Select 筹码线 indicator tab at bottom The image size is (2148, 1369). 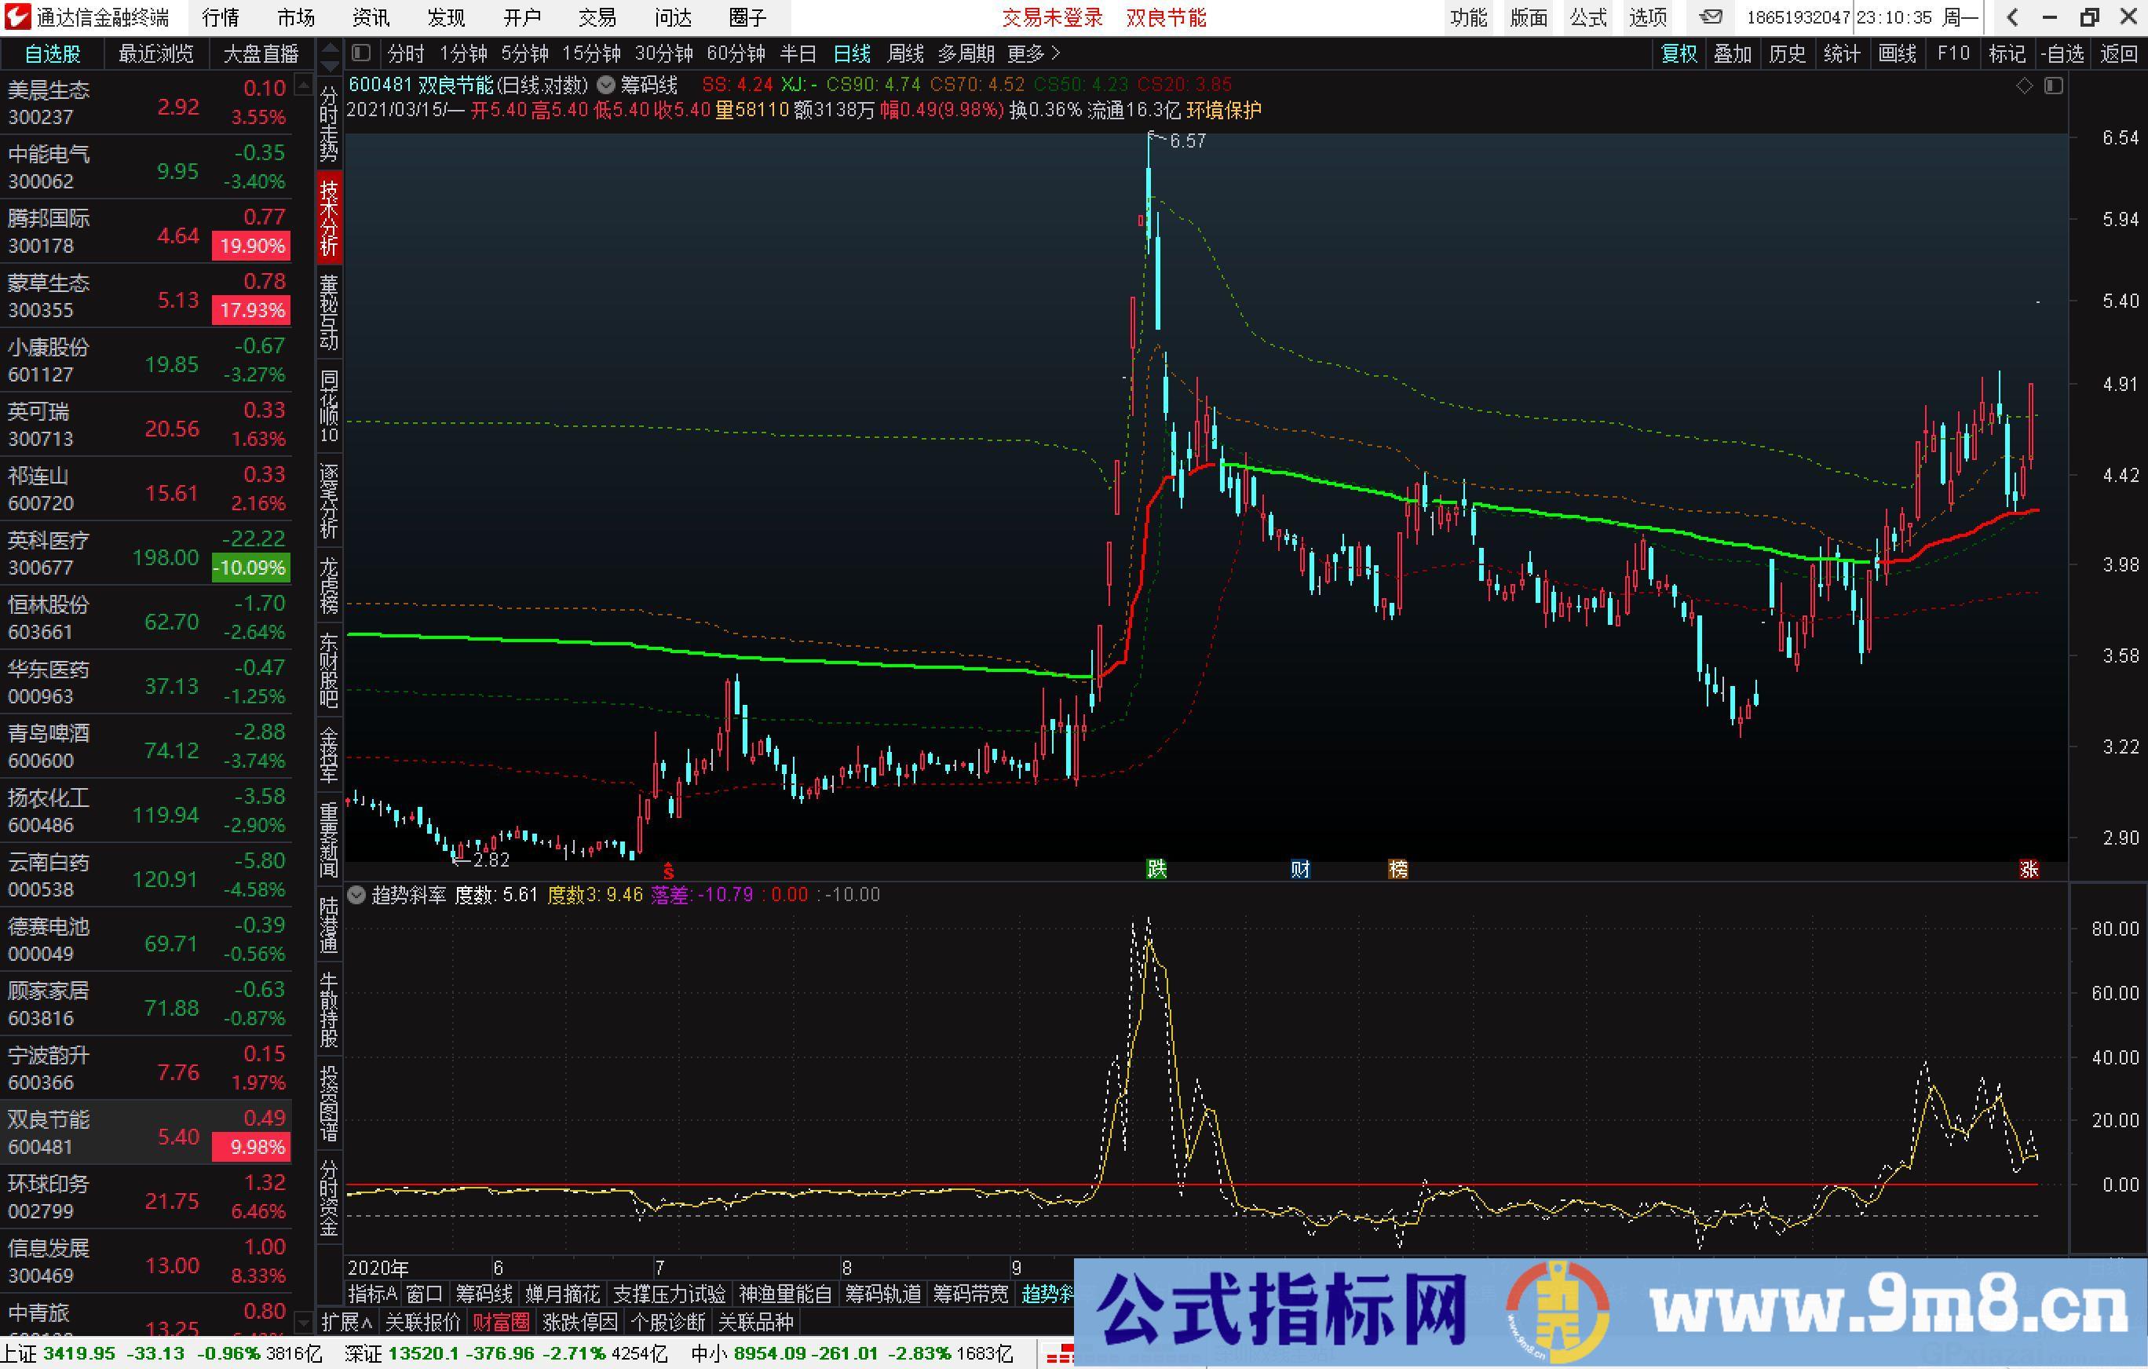tap(484, 1293)
